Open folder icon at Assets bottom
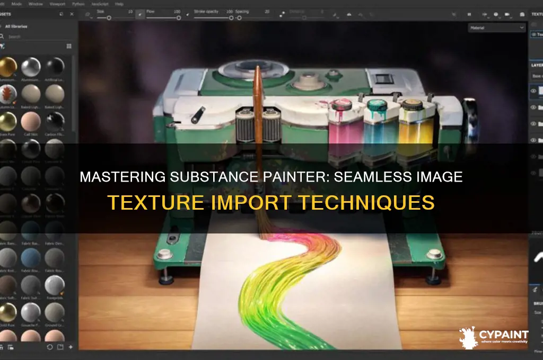 click(60, 347)
